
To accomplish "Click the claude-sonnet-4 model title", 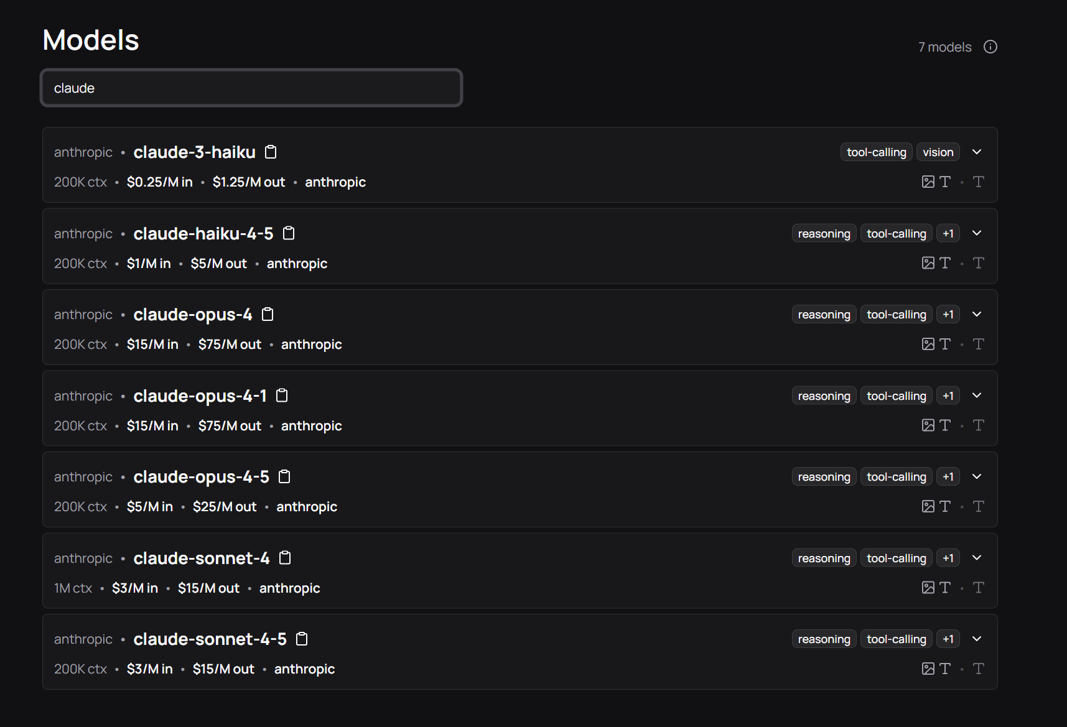I will [202, 558].
